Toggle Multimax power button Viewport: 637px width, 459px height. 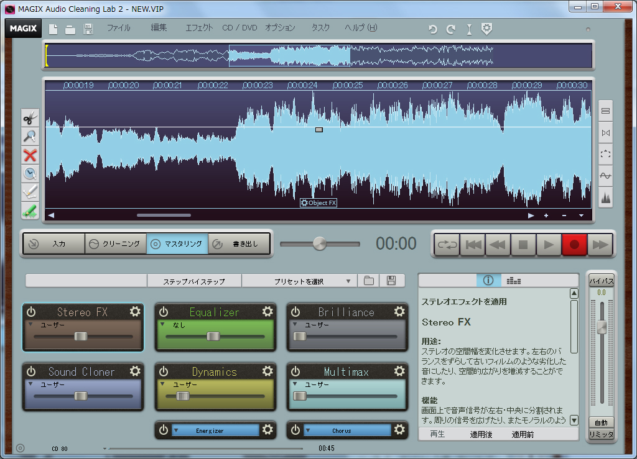295,371
